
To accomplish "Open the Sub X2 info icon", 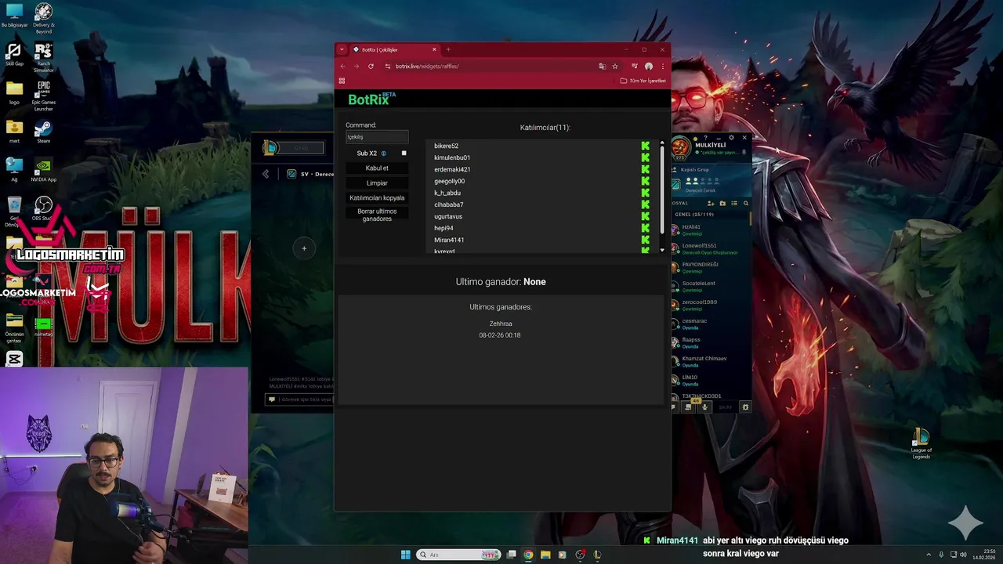I will point(384,154).
